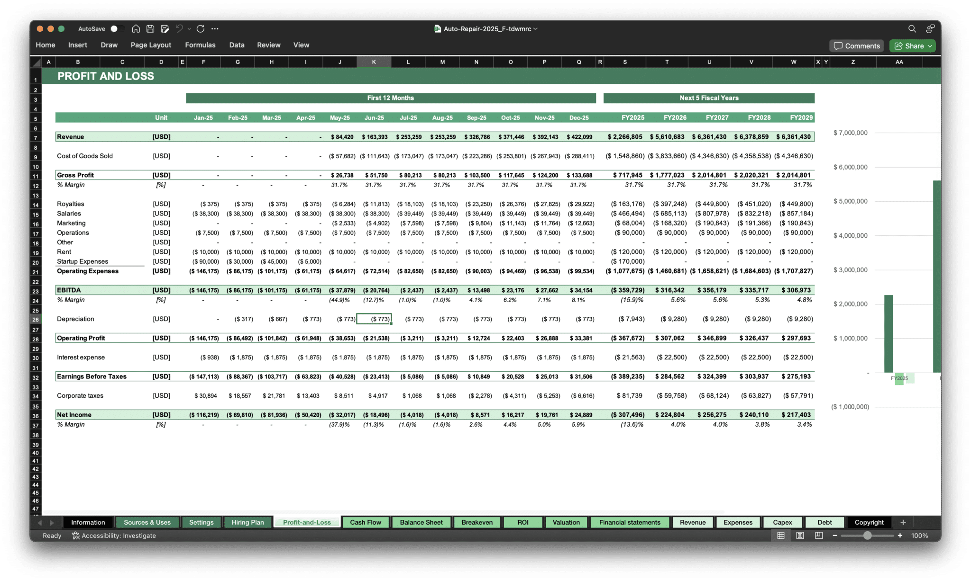971x581 pixels.
Task: Switch to the Financial statements sheet
Action: coord(630,522)
